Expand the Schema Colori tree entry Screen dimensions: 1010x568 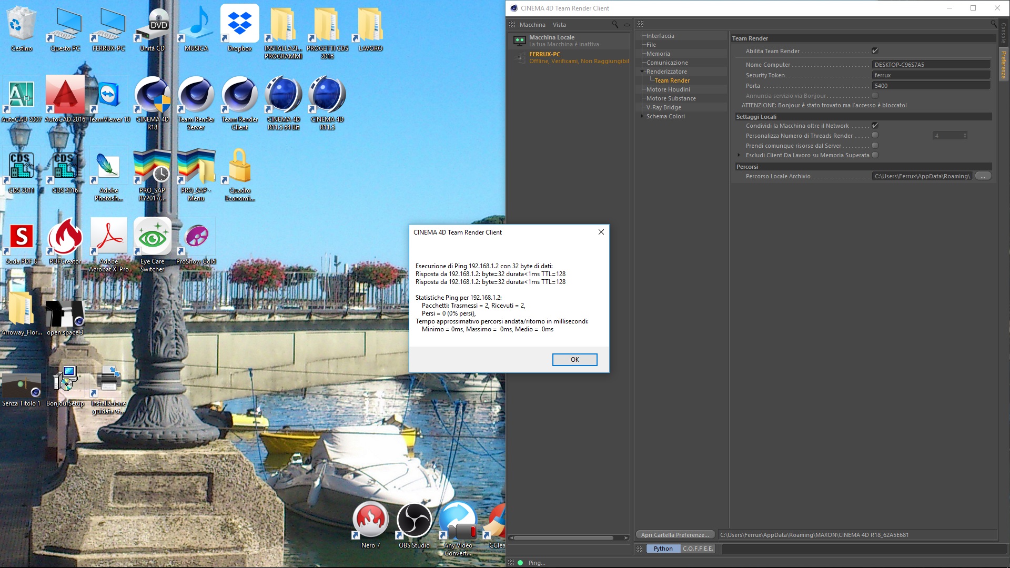click(642, 116)
